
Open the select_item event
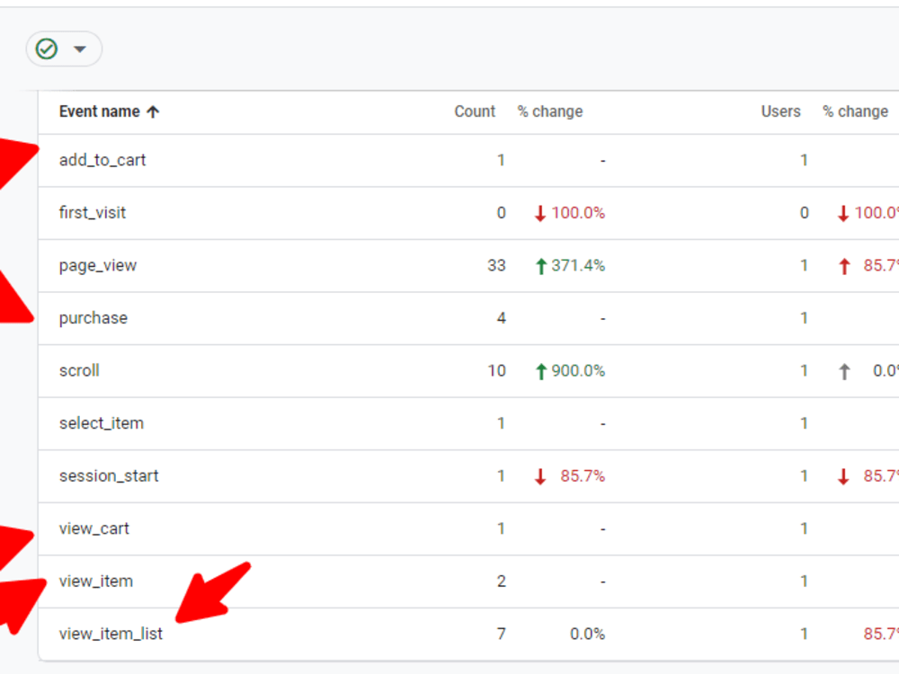click(102, 423)
